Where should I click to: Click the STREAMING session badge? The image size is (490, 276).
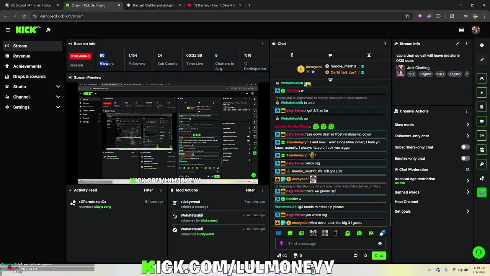80,56
